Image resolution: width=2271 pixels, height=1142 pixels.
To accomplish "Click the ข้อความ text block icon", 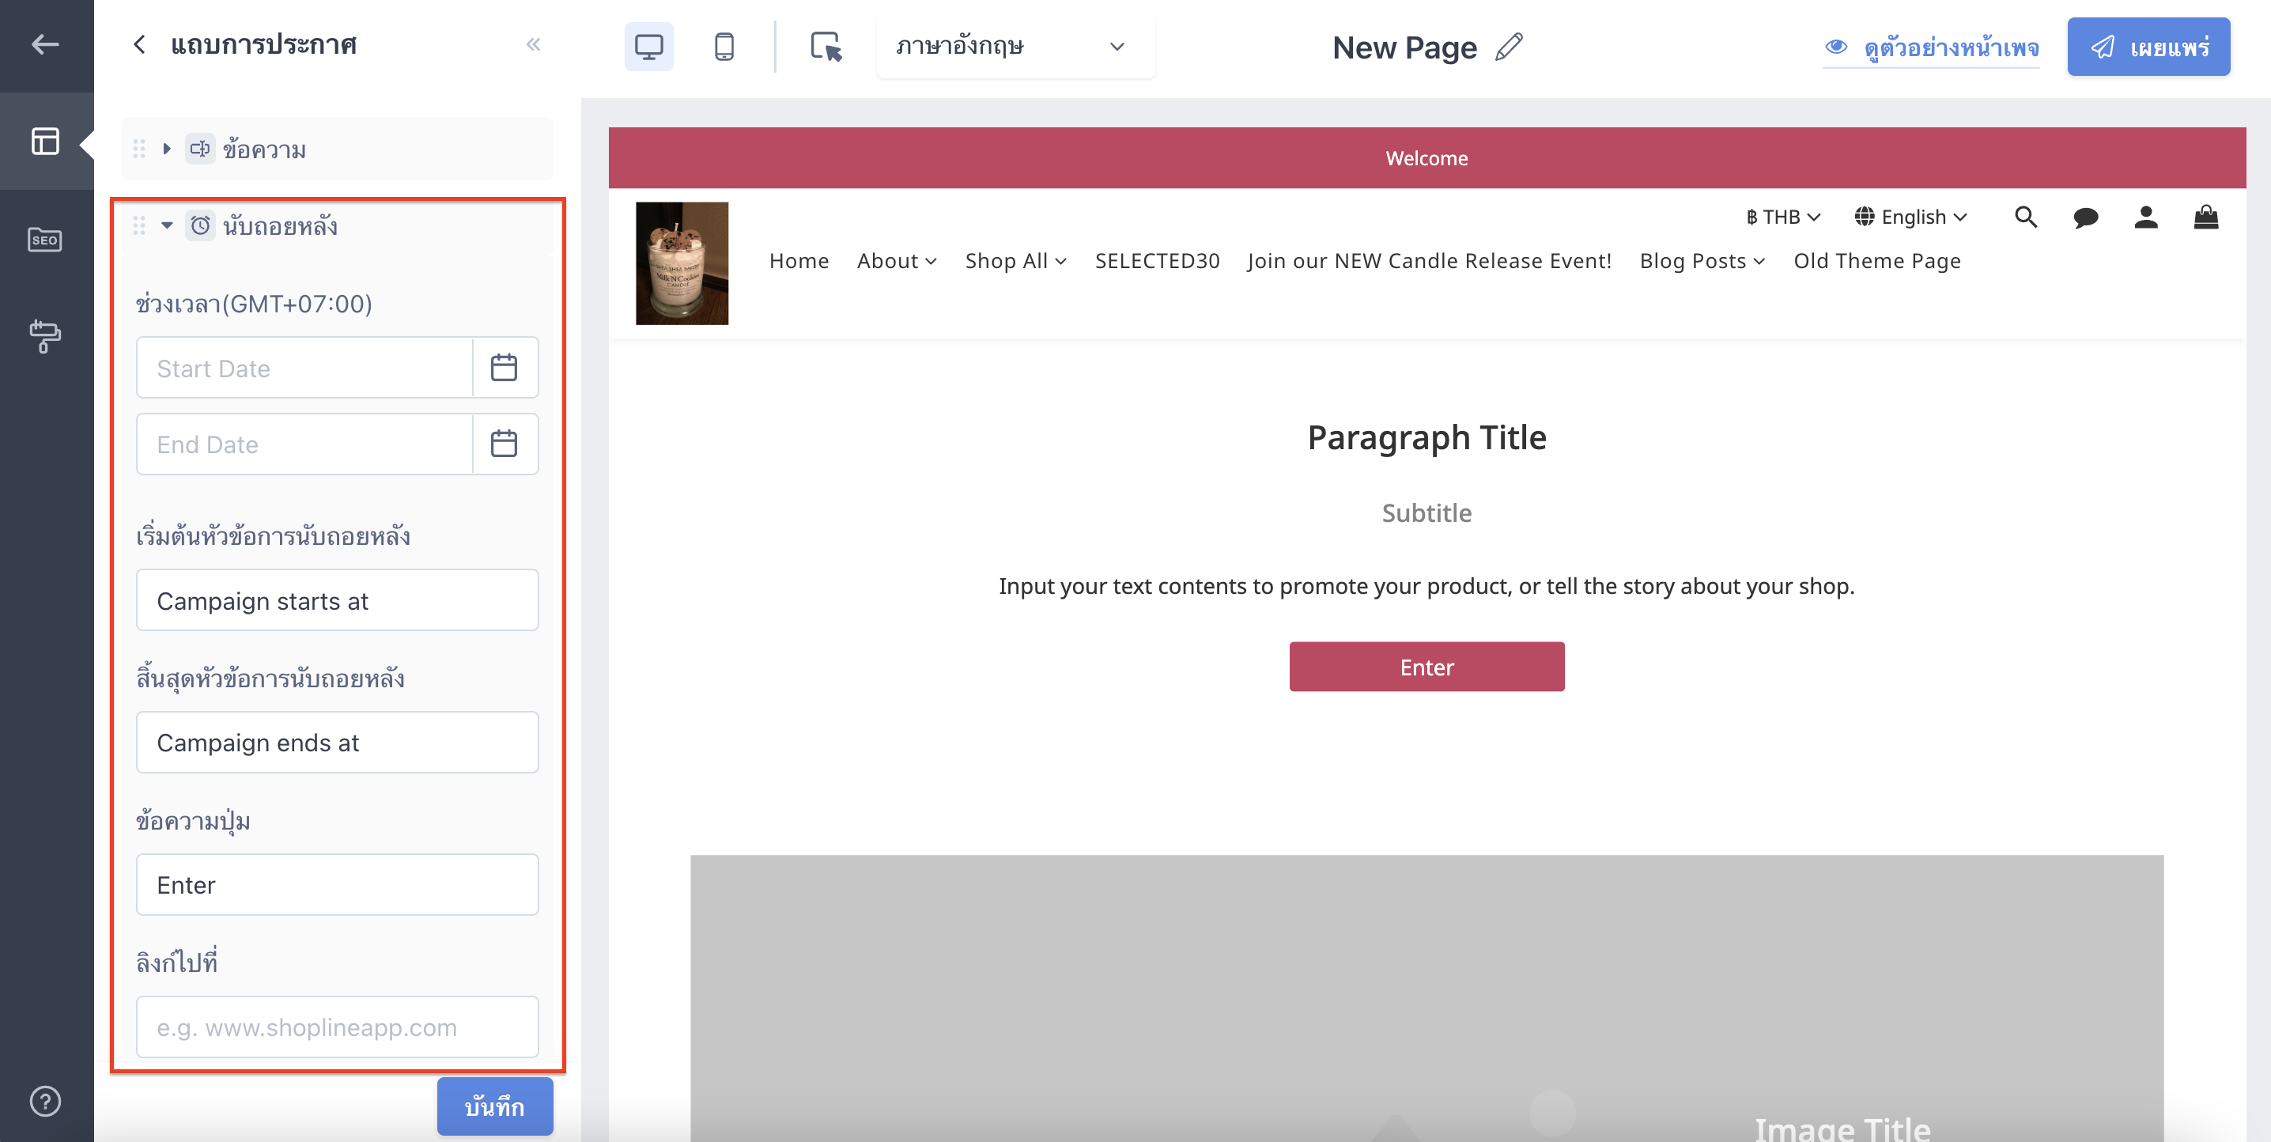I will (x=200, y=149).
